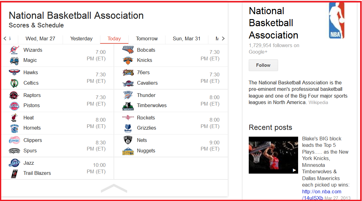Follow the NBA on Google+
Screen dimensions: 362x201
263,65
